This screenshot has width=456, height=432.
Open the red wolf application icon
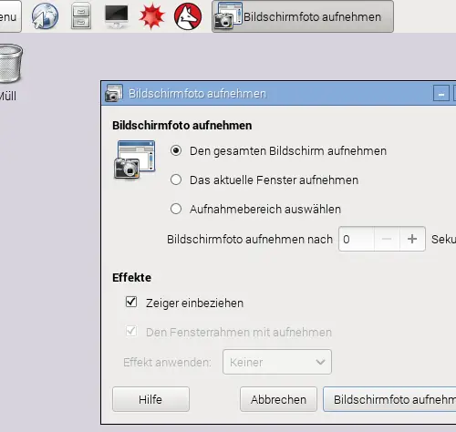pos(188,16)
